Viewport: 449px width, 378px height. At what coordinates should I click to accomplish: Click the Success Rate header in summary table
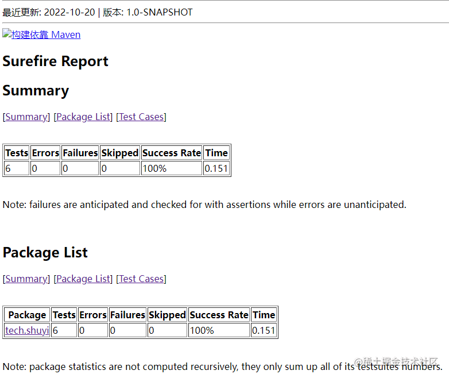pos(172,153)
